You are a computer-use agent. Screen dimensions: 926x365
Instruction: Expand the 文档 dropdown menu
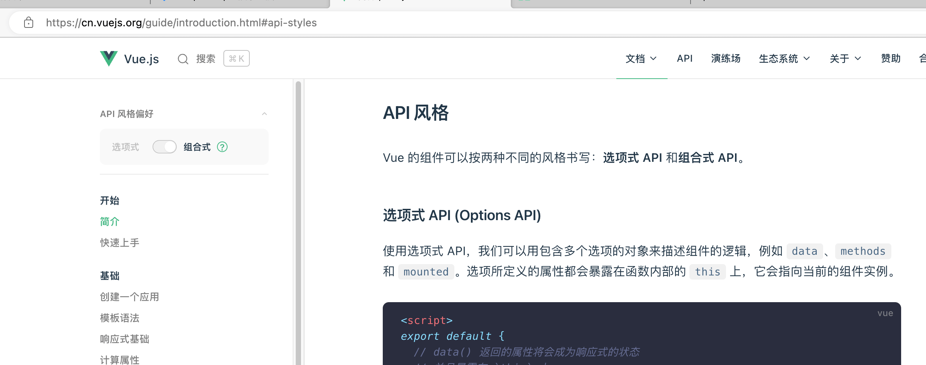pos(641,59)
